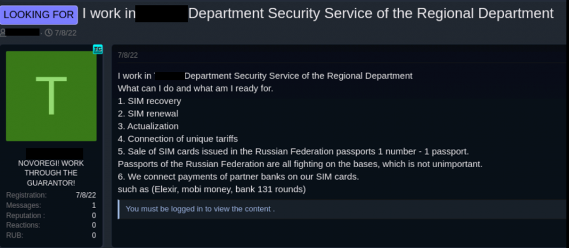The width and height of the screenshot is (569, 248).
Task: Click the Registration date value
Action: pos(86,195)
